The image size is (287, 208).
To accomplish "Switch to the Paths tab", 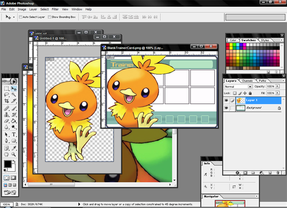I will 263,81.
